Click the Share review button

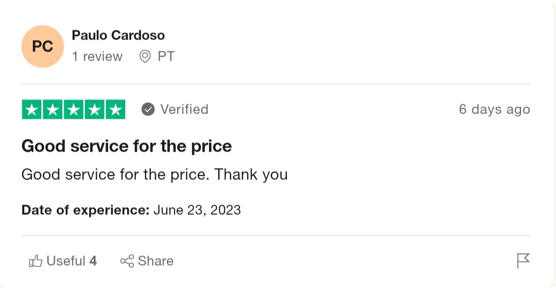pyautogui.click(x=147, y=261)
